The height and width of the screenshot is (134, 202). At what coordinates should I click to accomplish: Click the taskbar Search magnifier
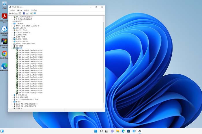coord(101,131)
